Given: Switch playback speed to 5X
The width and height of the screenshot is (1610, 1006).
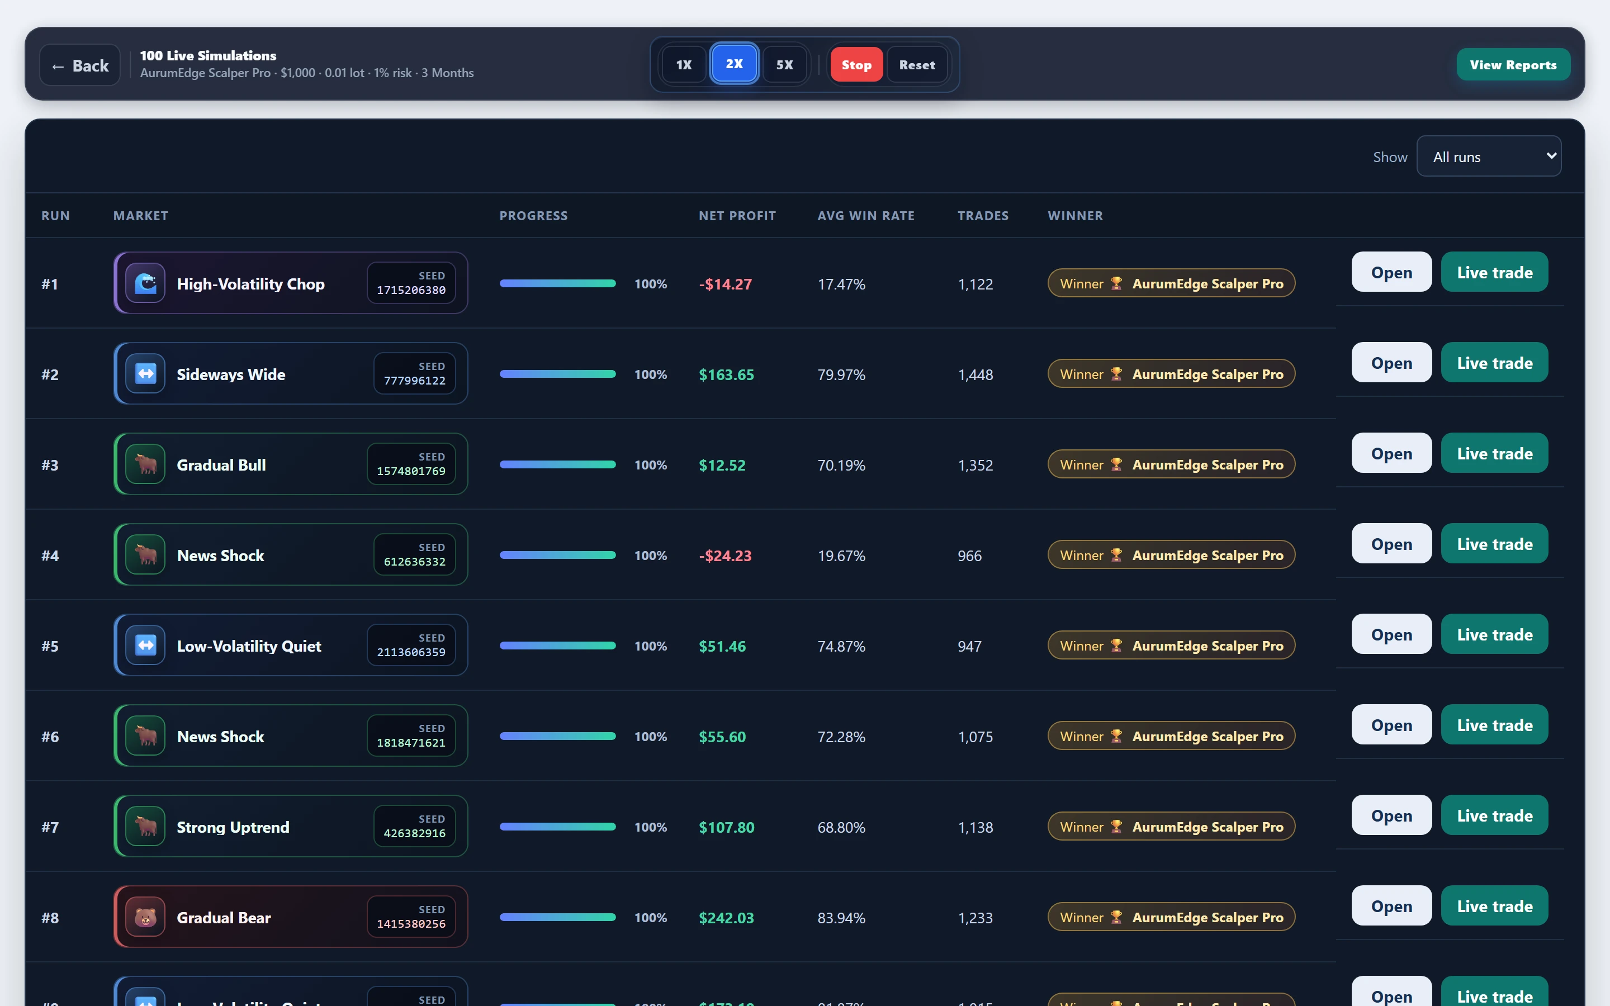Looking at the screenshot, I should click(x=784, y=64).
